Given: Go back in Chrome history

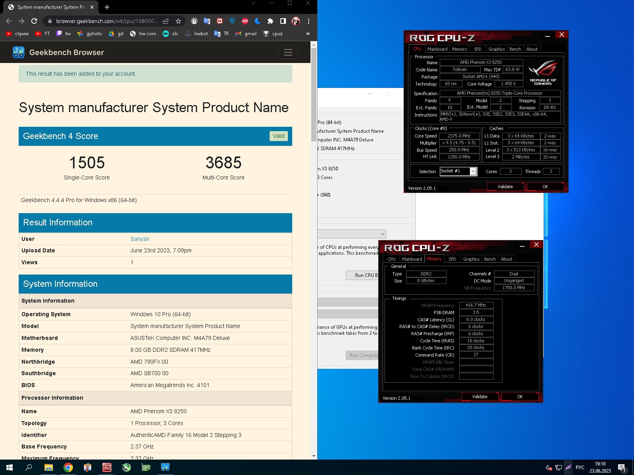Looking at the screenshot, I should tap(9, 21).
